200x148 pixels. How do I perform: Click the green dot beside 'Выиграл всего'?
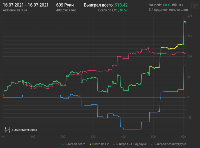[63, 144]
